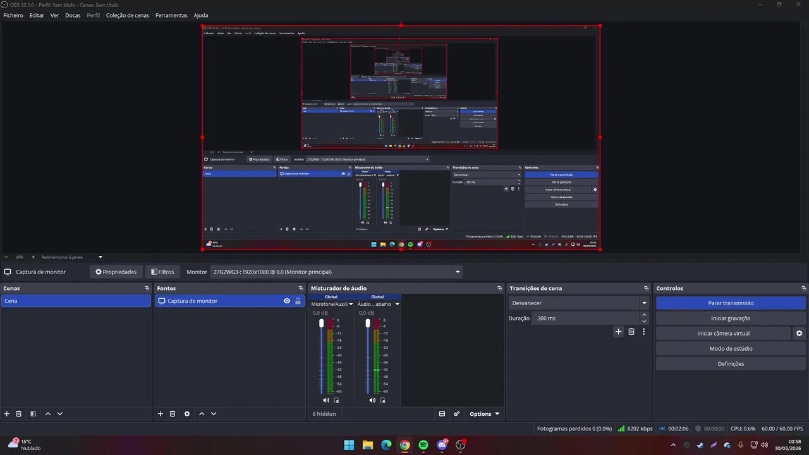Toggle lock on Captura de monitor source
809x455 pixels.
tap(298, 301)
